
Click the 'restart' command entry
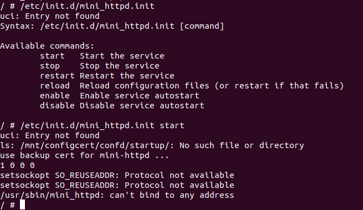[57, 76]
